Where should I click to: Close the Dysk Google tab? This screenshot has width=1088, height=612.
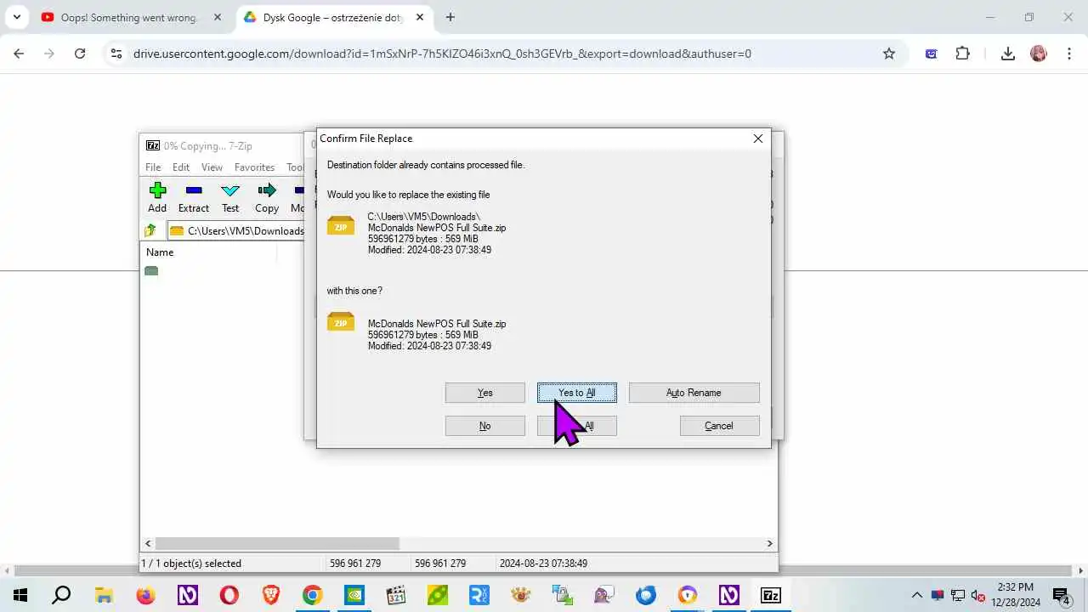tap(422, 17)
